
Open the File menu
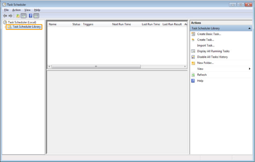click(x=7, y=10)
